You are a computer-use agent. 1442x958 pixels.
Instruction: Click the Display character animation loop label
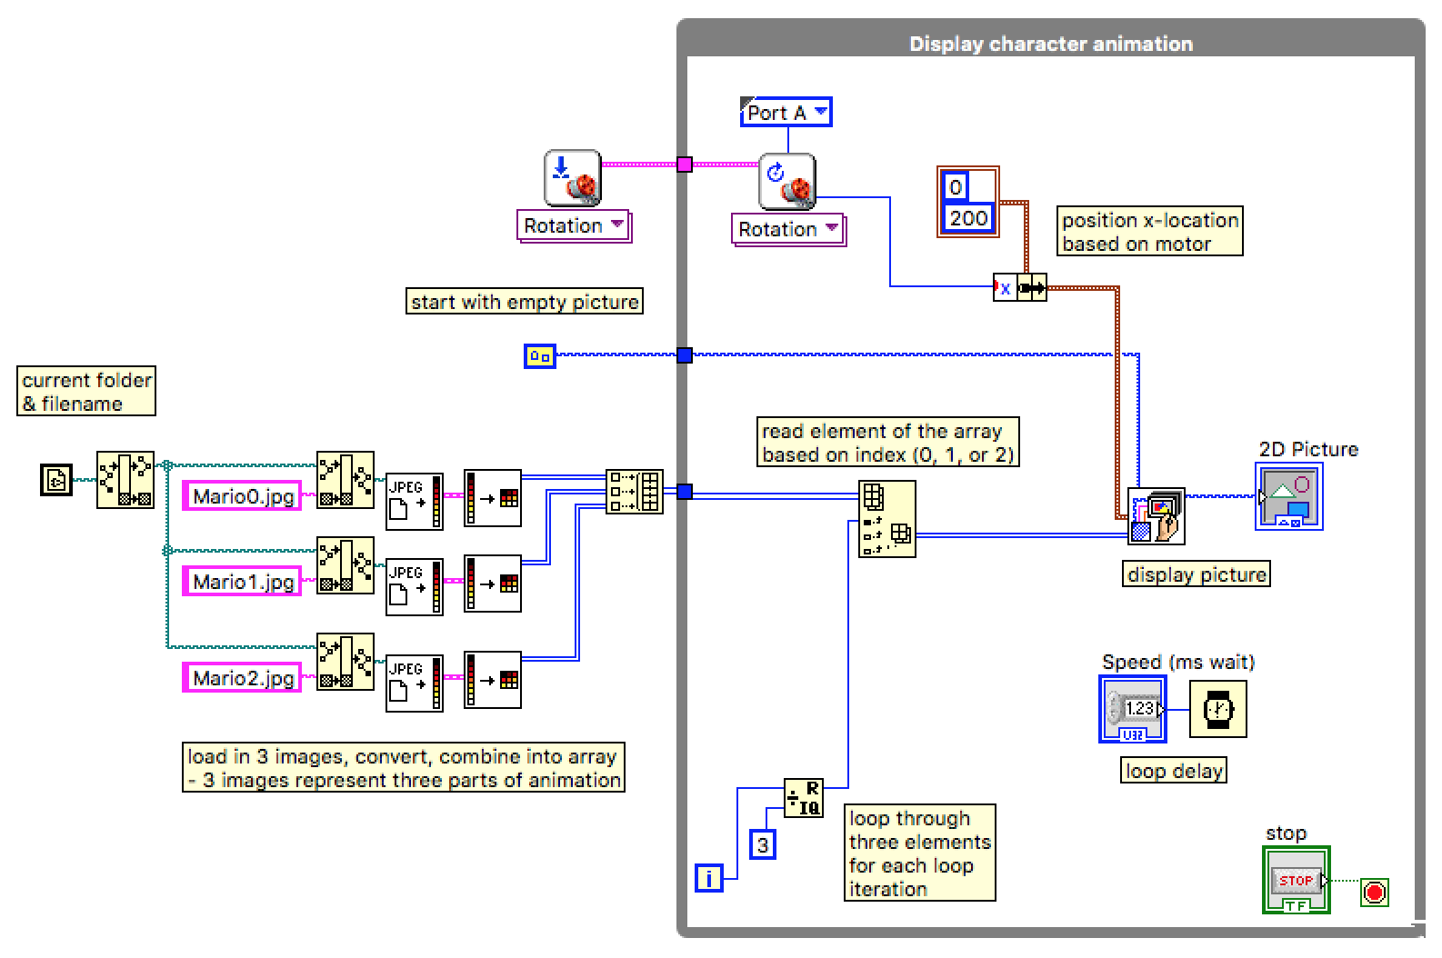tap(1050, 44)
